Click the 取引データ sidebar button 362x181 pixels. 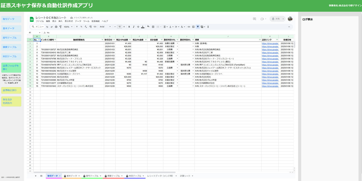pos(11,19)
